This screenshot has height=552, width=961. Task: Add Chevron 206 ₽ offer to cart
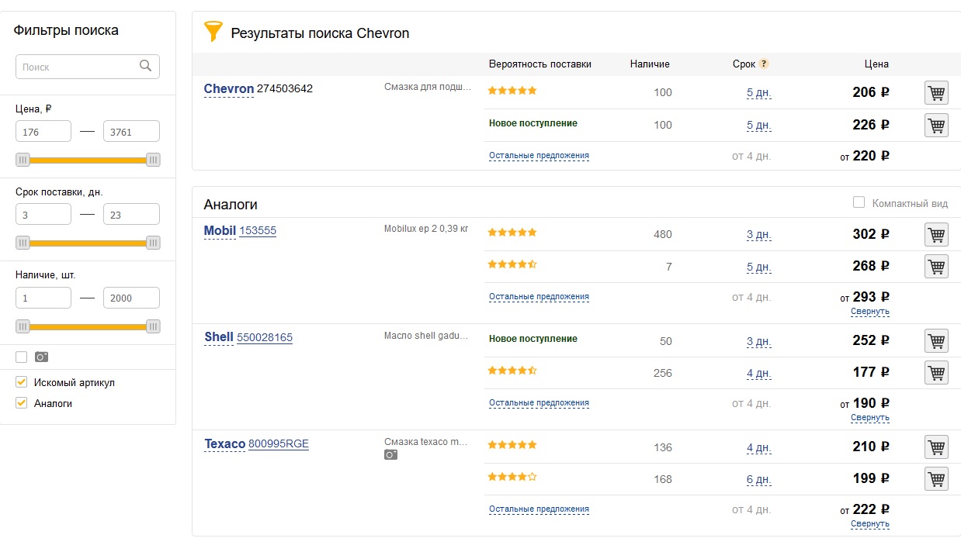point(936,93)
